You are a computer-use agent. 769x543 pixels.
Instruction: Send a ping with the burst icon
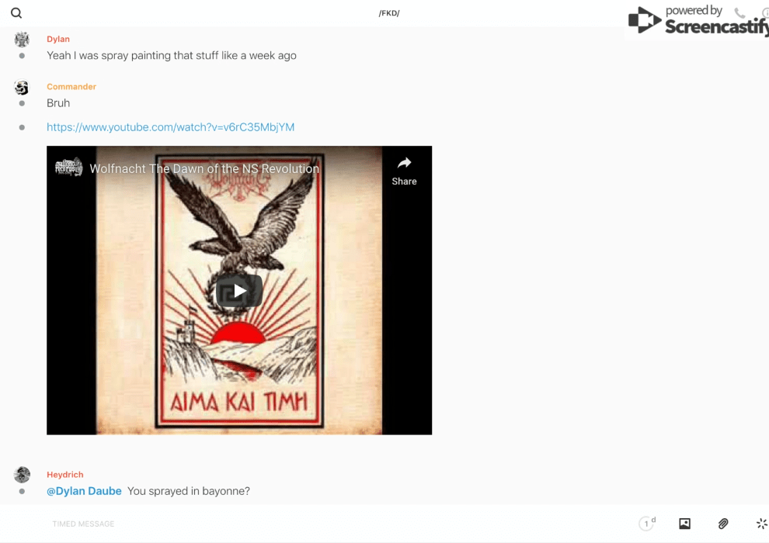pyautogui.click(x=761, y=524)
